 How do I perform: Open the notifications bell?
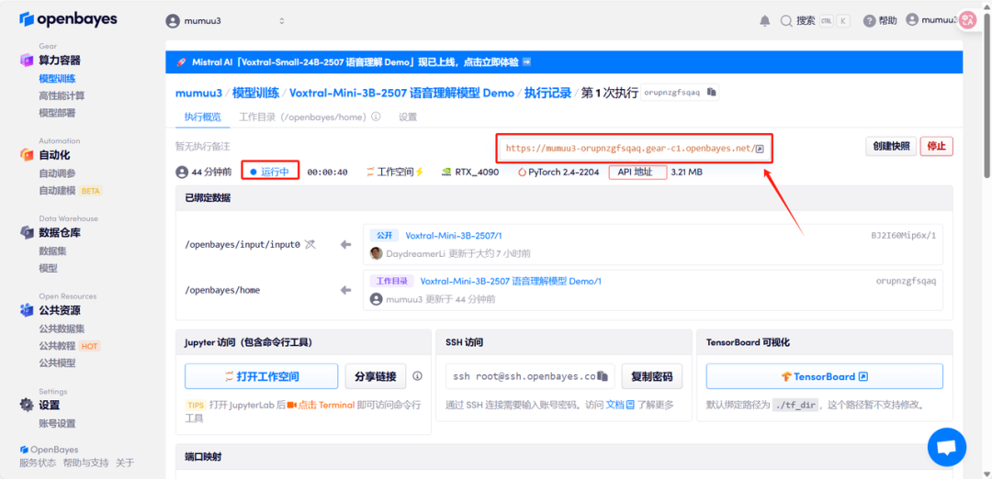click(764, 20)
